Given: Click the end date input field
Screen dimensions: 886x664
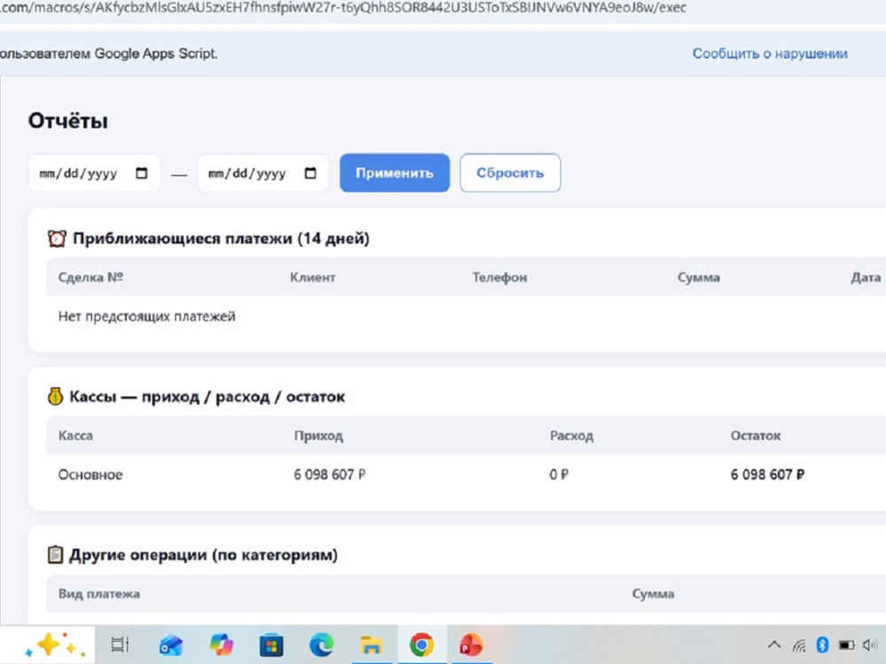Looking at the screenshot, I should pyautogui.click(x=263, y=173).
